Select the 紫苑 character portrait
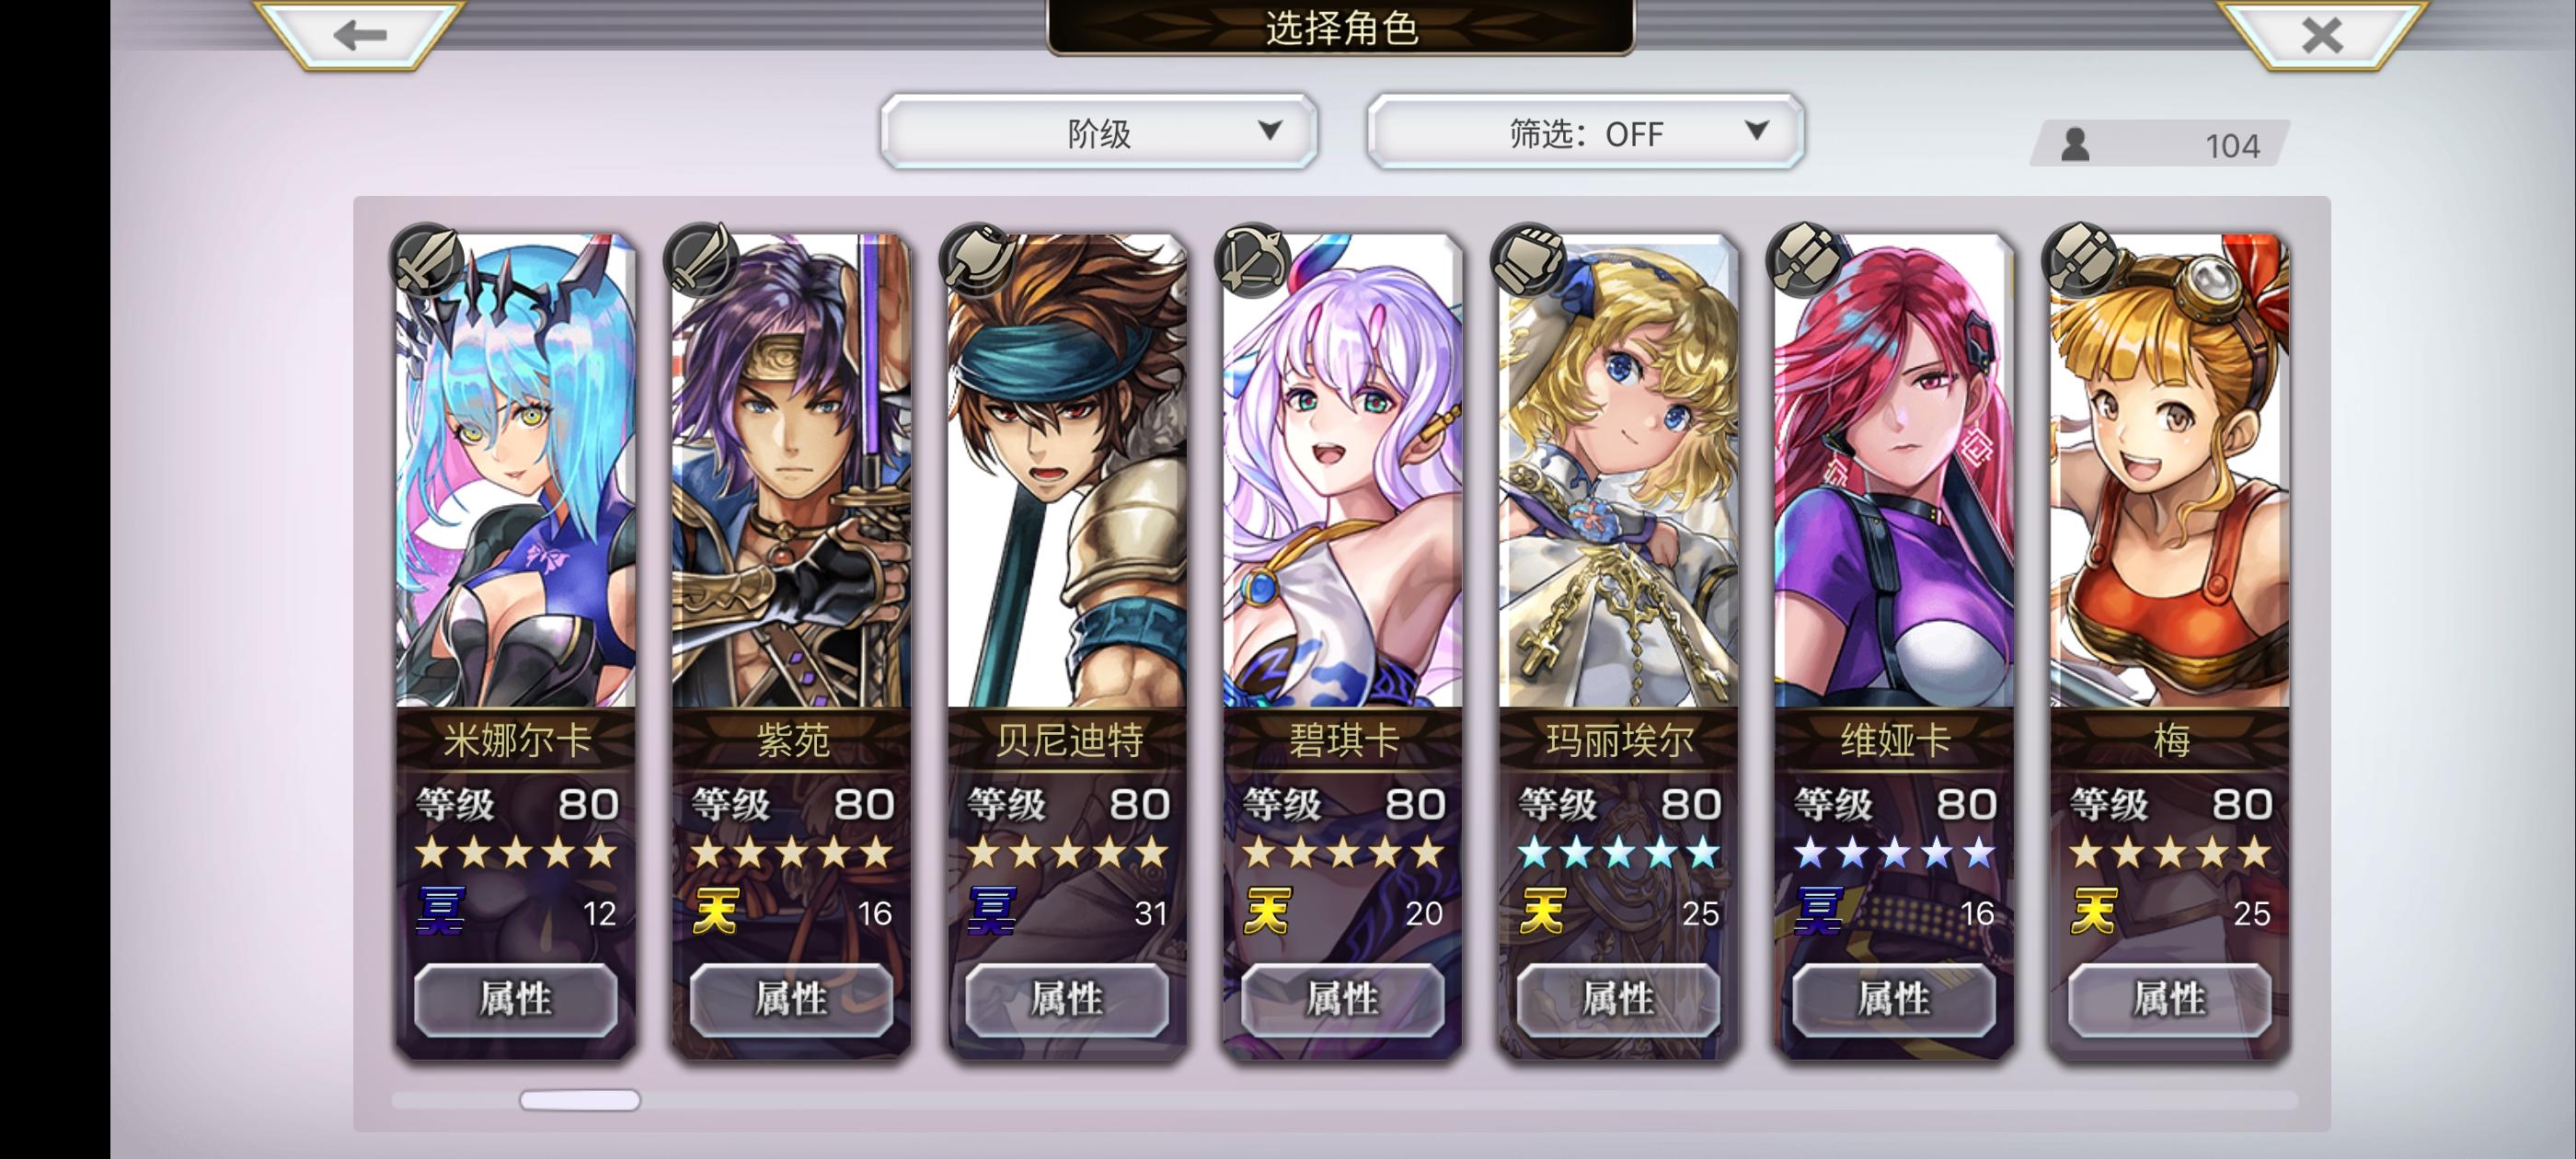Image resolution: width=2576 pixels, height=1159 pixels. [x=791, y=470]
